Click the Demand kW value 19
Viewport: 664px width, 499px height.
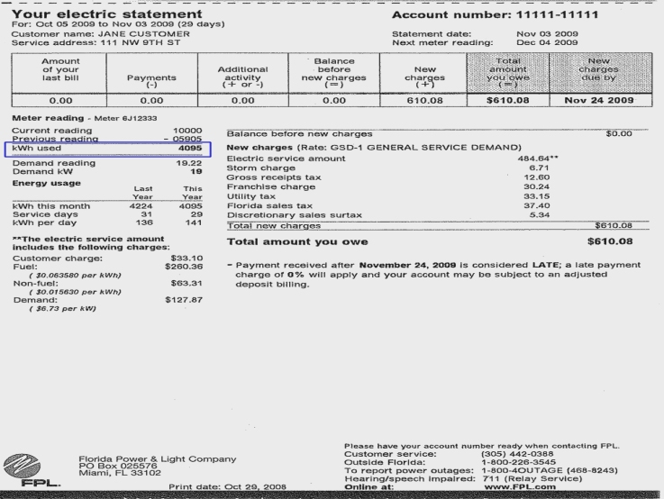pos(196,171)
